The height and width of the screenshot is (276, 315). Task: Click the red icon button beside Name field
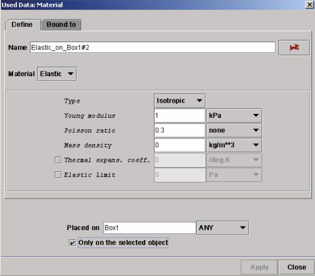[294, 48]
